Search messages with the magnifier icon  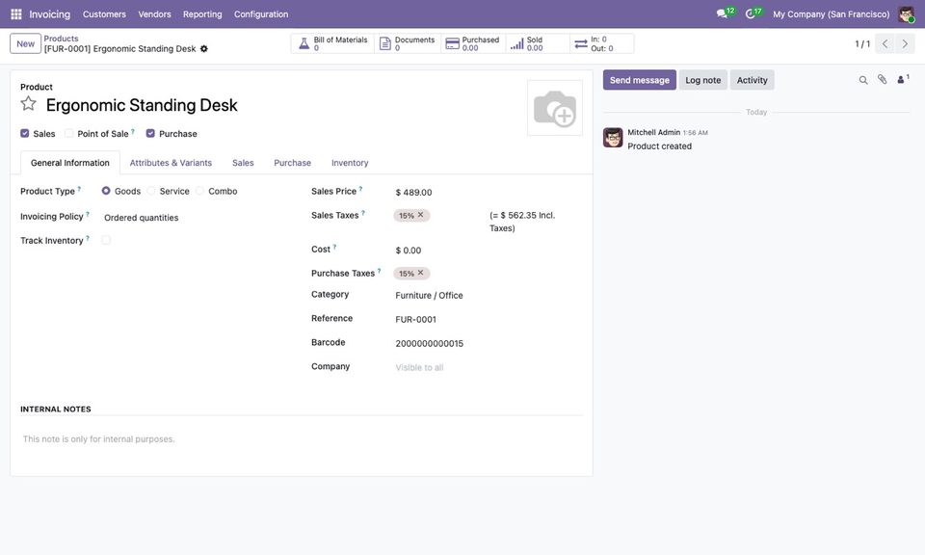(863, 80)
